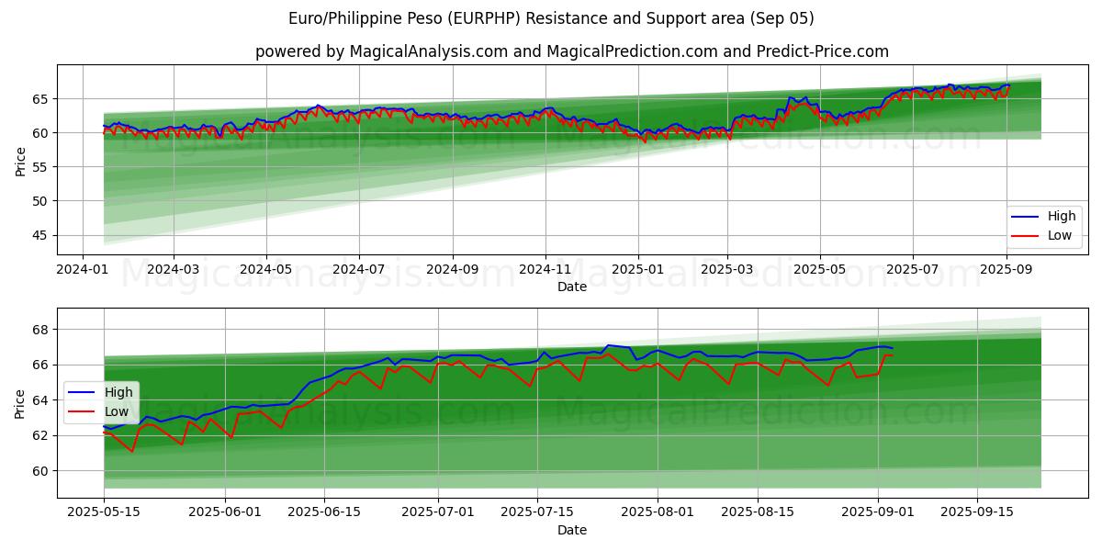Click the '2025-08-01' lower axis label
The image size is (1102, 551).
659,512
